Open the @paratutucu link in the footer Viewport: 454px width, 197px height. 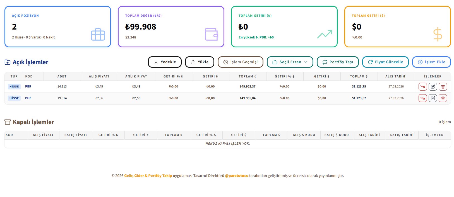pos(236,176)
